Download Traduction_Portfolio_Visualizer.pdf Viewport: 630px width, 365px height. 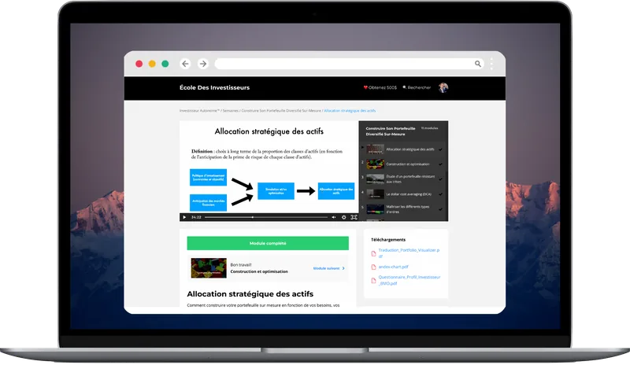click(409, 253)
